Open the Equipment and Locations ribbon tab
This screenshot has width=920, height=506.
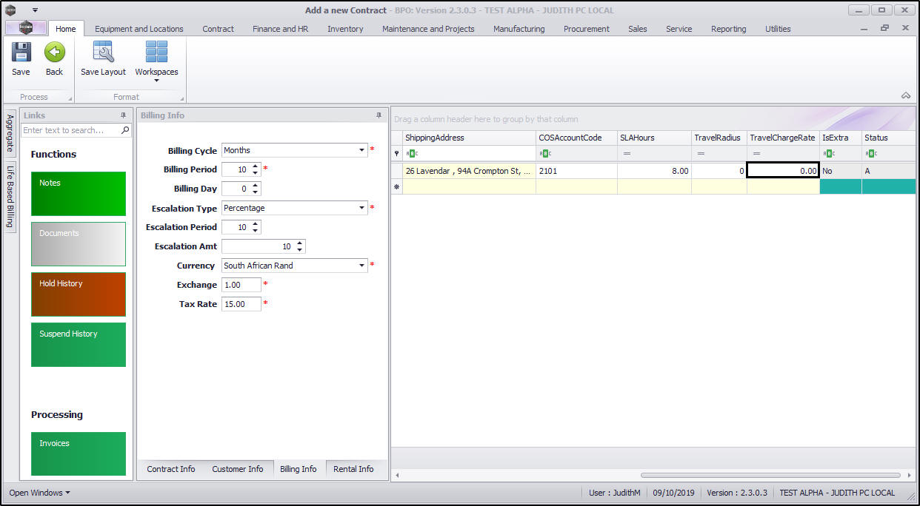click(x=139, y=29)
